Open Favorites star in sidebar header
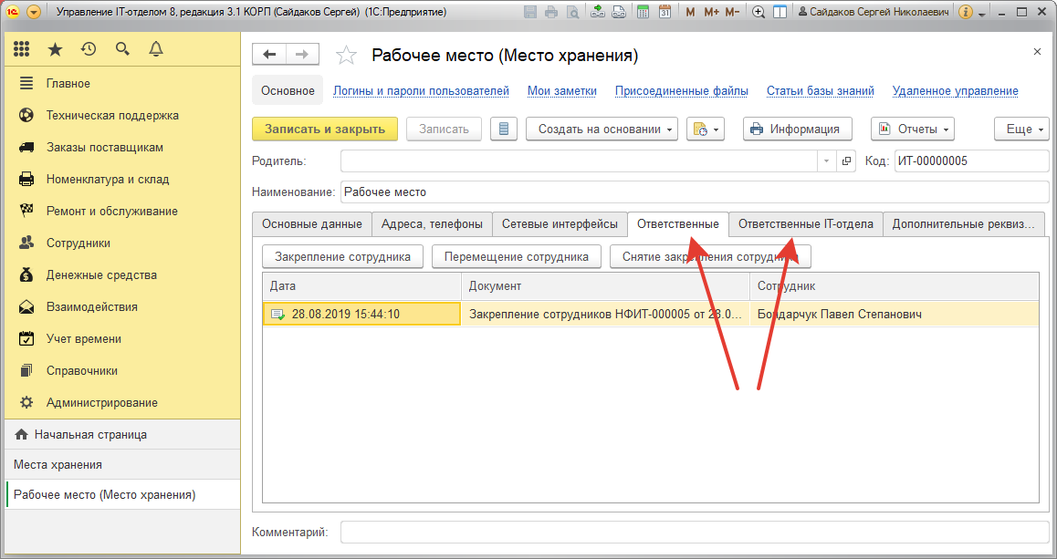 pos(56,49)
